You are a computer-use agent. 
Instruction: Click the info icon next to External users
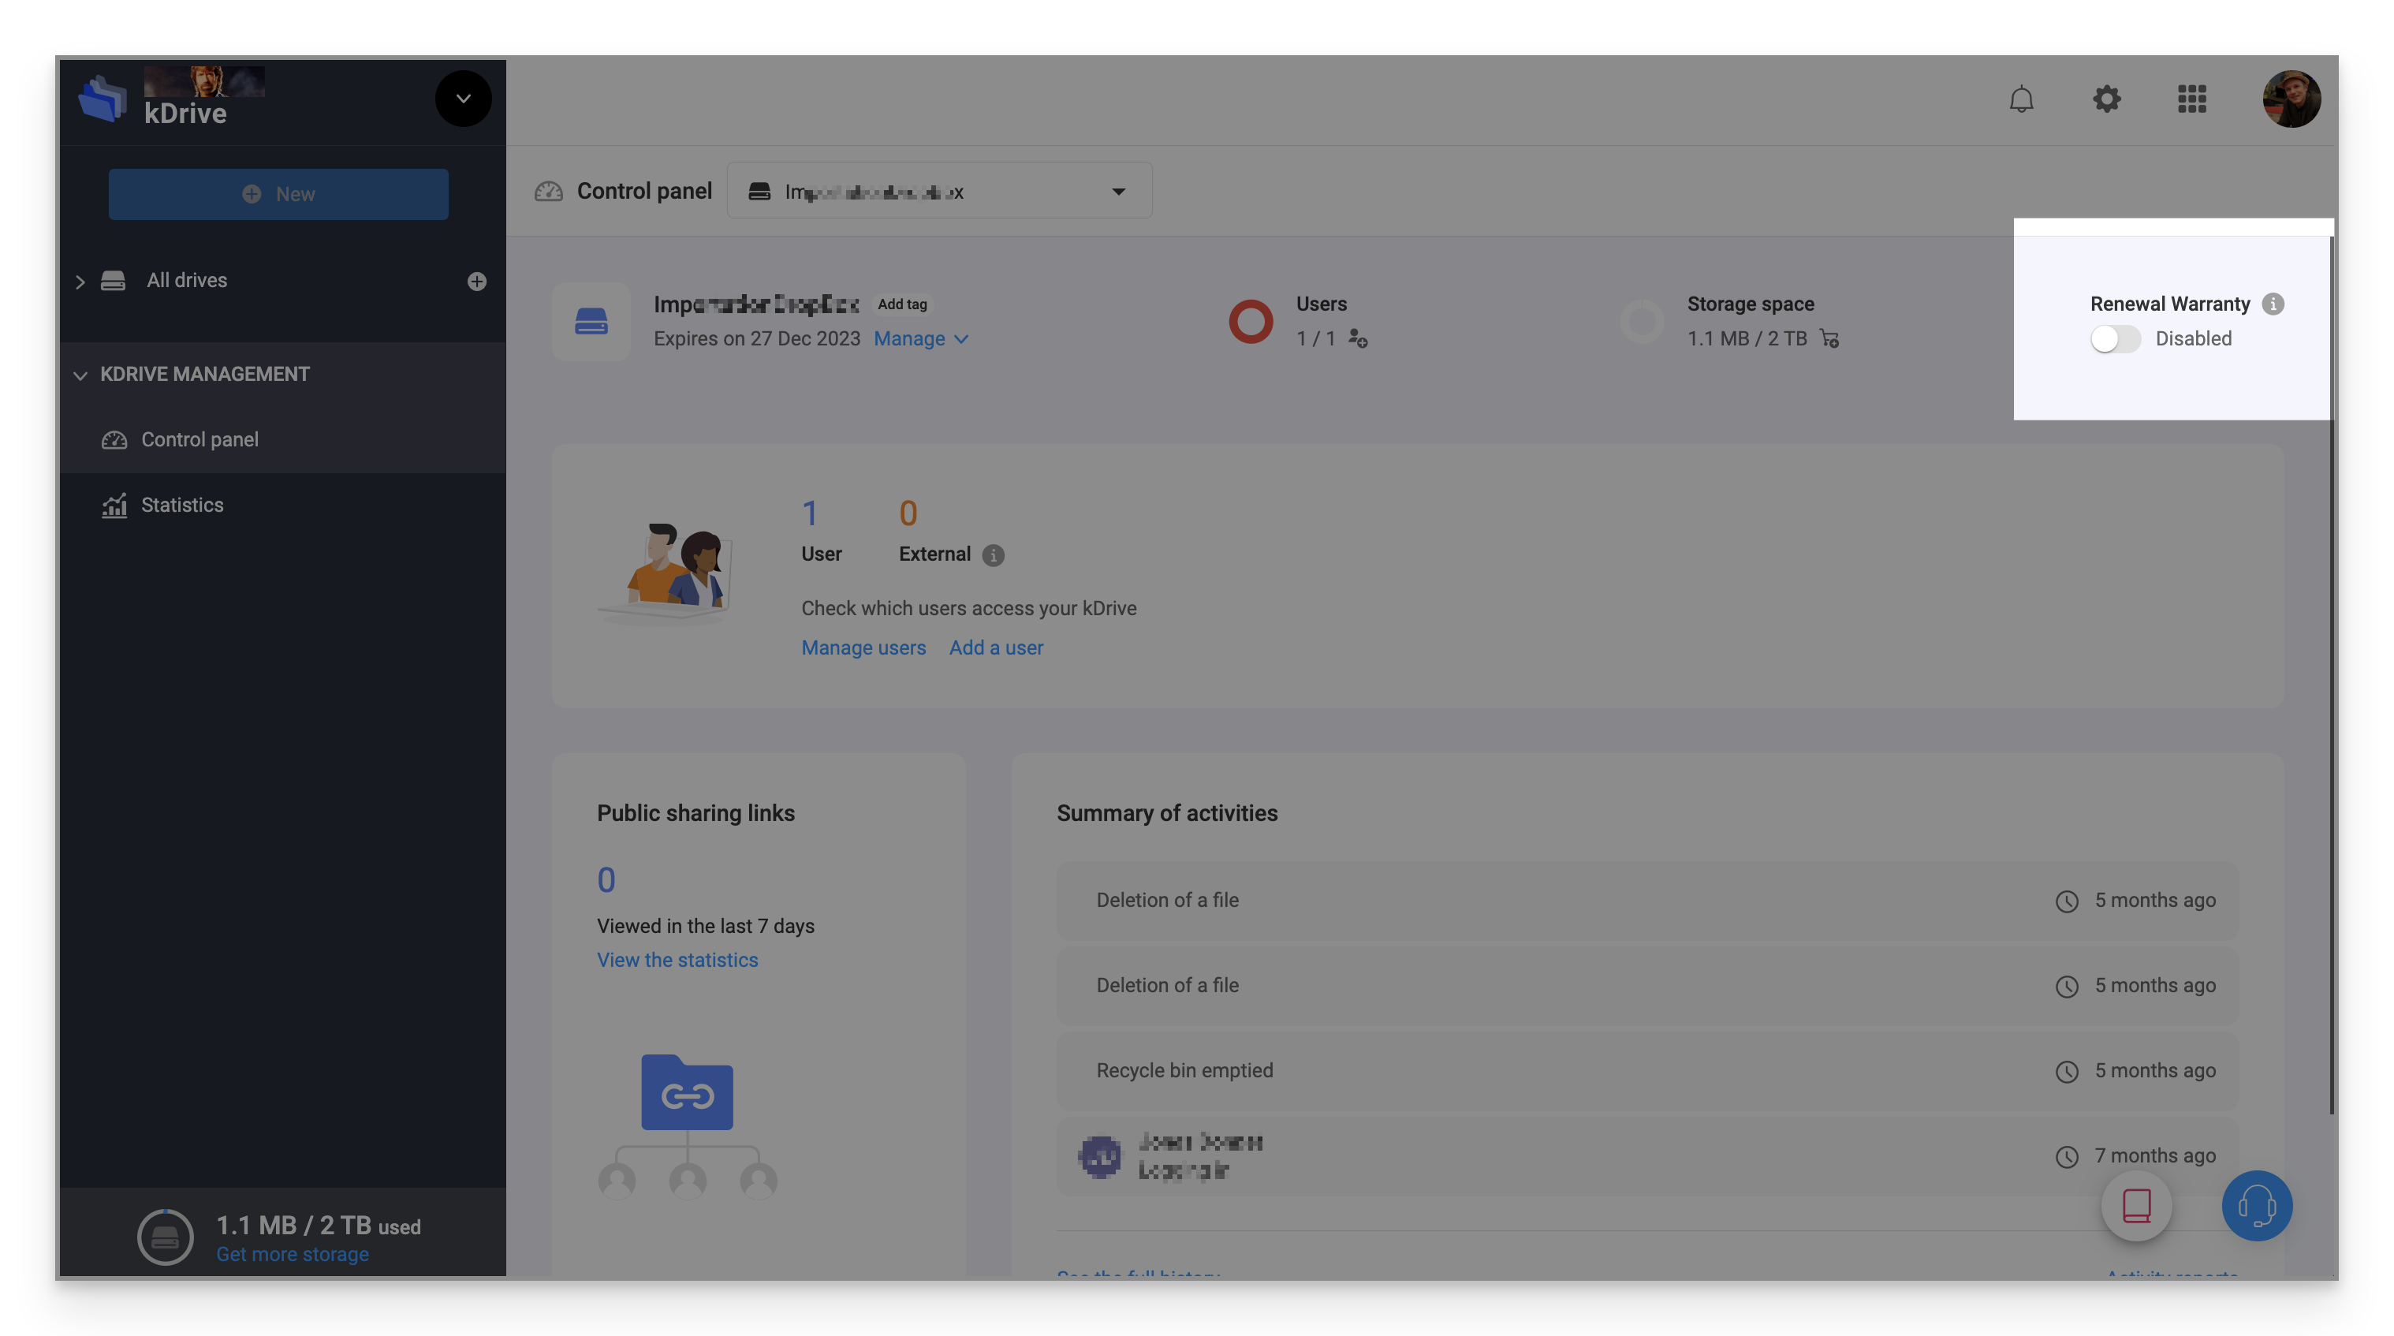(x=993, y=555)
